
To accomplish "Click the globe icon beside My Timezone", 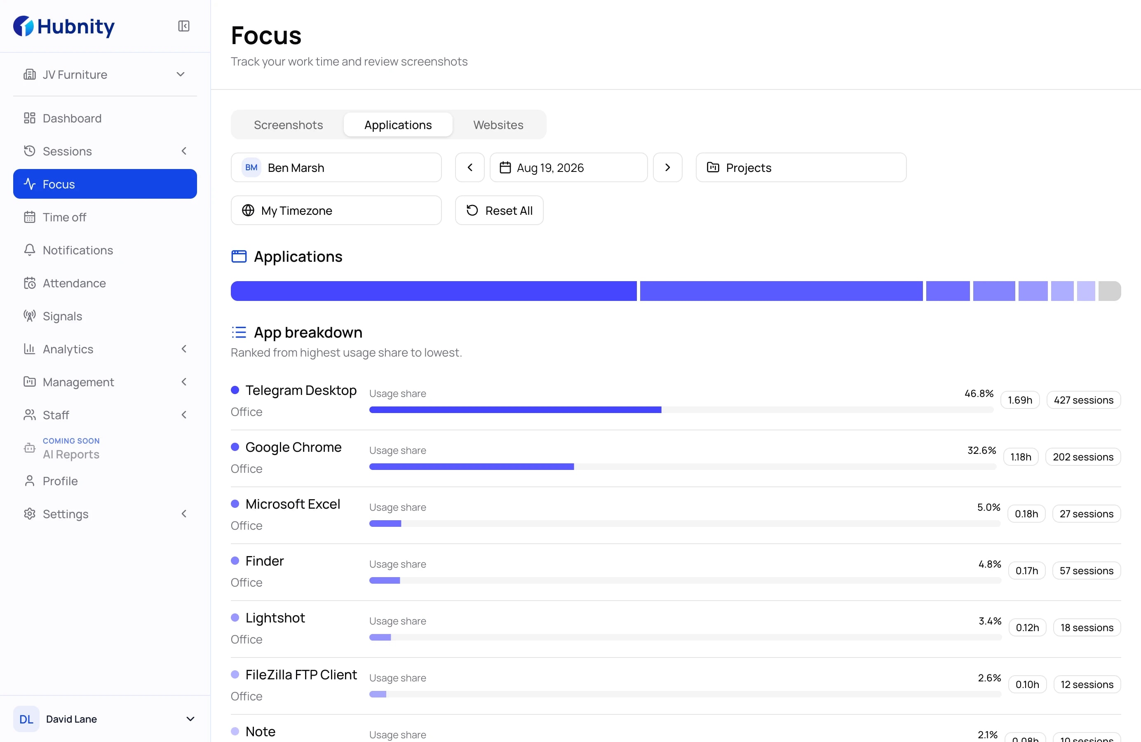I will 248,210.
